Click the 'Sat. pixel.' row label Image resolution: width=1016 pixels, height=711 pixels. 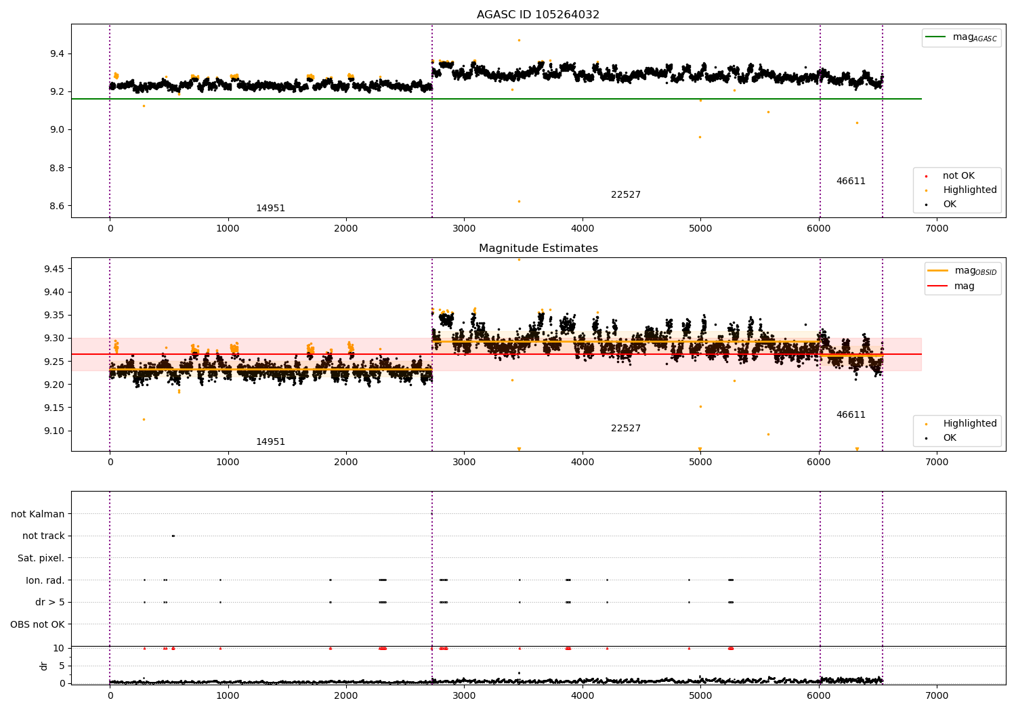pos(41,559)
